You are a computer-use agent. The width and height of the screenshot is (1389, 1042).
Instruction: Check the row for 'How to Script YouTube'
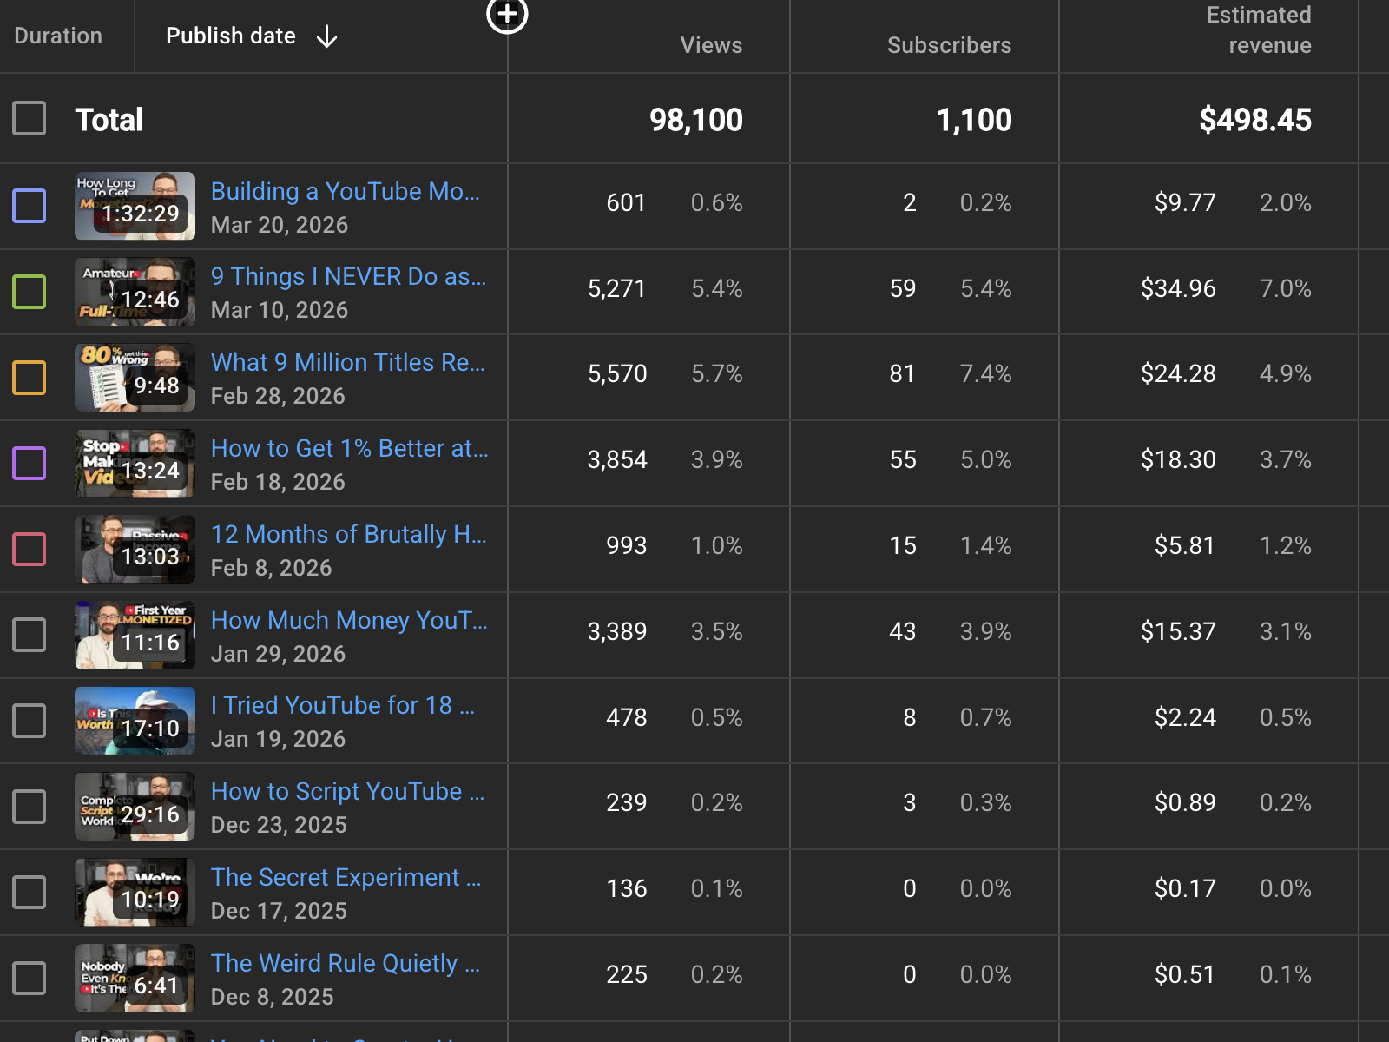(x=29, y=807)
